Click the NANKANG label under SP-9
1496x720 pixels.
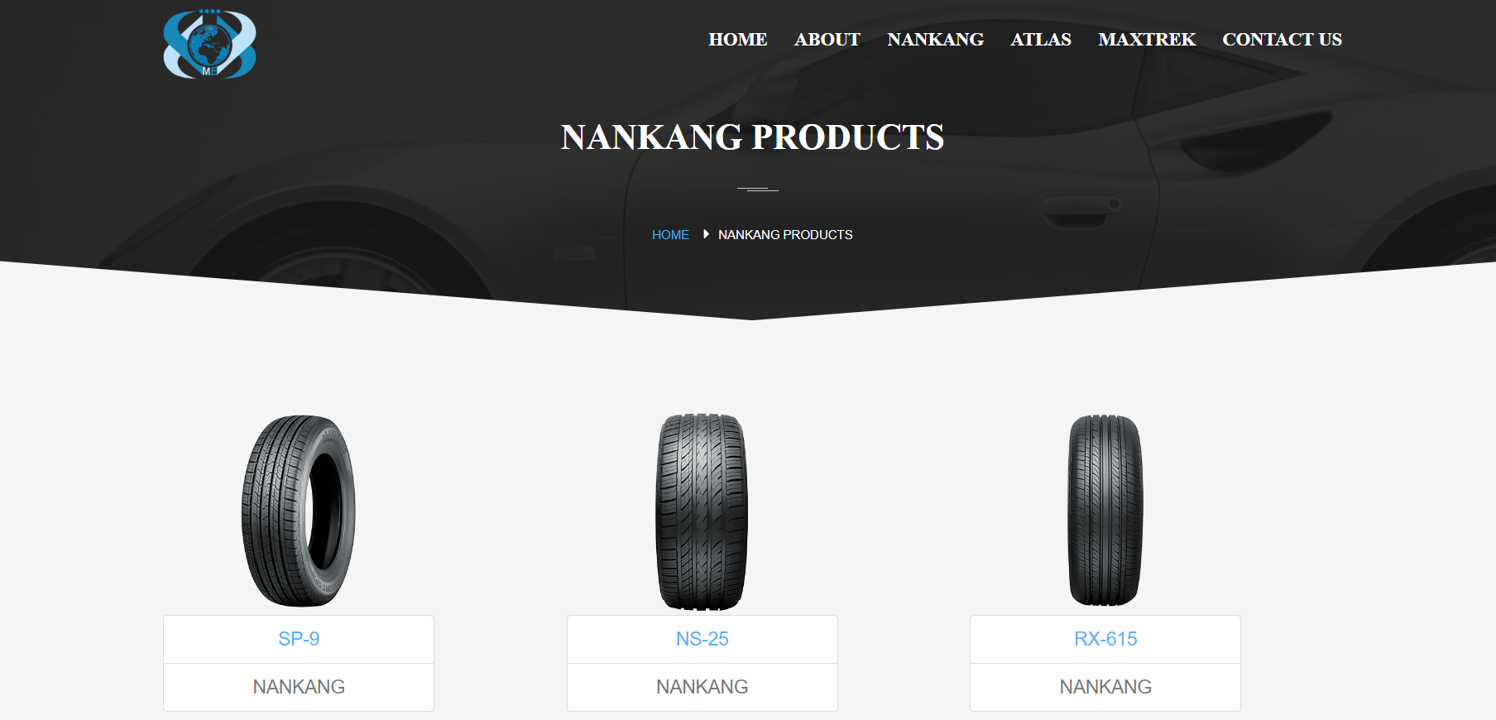coord(299,687)
